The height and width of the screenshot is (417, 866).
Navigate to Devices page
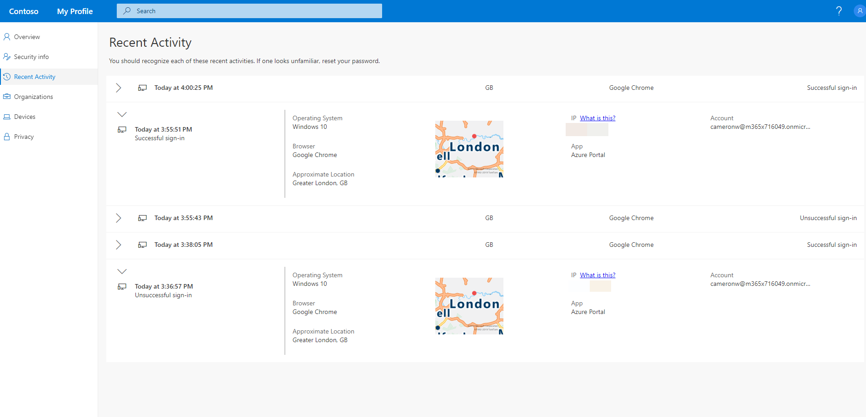pyautogui.click(x=49, y=117)
